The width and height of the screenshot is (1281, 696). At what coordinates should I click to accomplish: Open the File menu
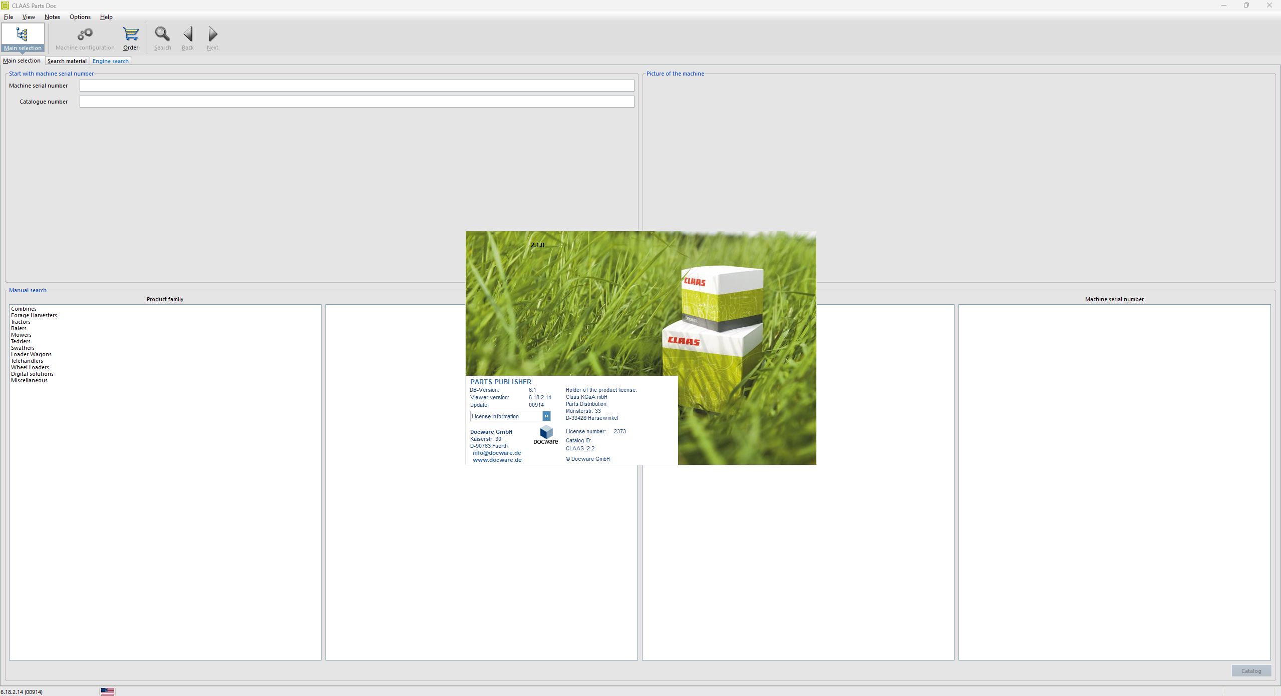pyautogui.click(x=9, y=17)
